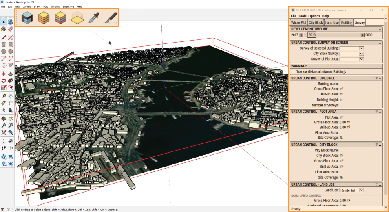389x212 pixels.
Task: Choose the red Move tool arrows
Action: coord(4,74)
